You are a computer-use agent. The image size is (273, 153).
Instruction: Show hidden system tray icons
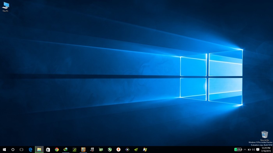pyautogui.click(x=245, y=150)
